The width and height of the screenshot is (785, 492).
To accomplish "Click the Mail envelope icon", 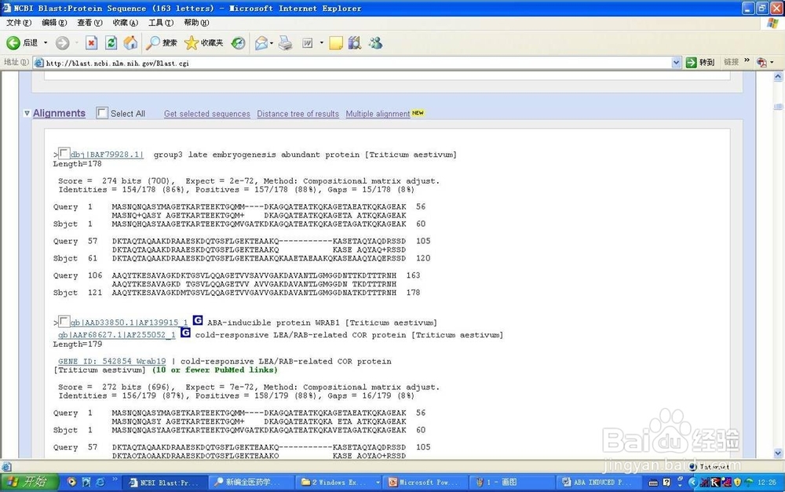I will [261, 43].
